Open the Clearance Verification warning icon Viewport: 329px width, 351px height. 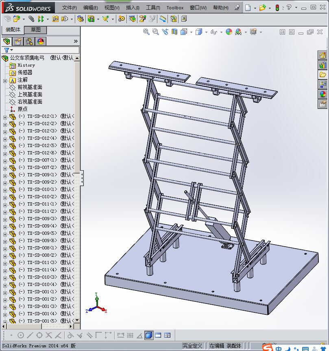(x=173, y=19)
